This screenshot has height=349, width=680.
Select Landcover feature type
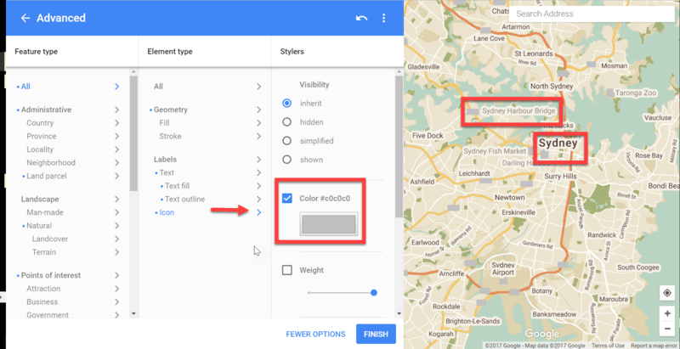tap(50, 239)
